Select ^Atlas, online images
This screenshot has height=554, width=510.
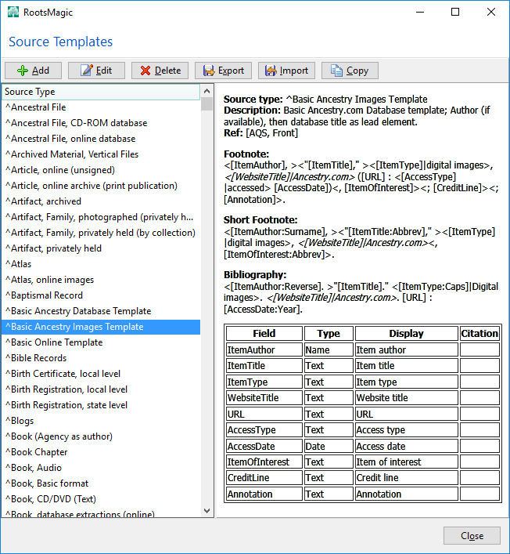[x=101, y=280]
